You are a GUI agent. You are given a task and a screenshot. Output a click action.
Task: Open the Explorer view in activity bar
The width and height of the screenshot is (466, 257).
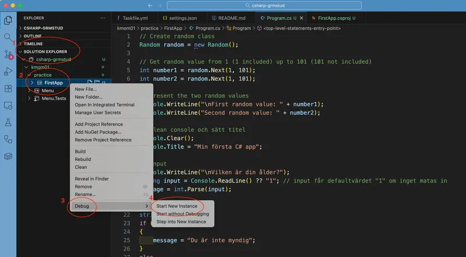[8, 20]
